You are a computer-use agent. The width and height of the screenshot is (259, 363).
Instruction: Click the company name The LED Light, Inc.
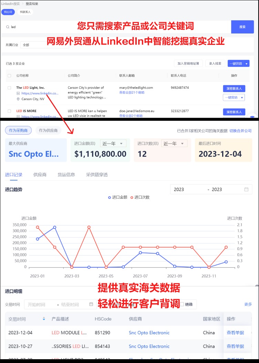coord(31,88)
